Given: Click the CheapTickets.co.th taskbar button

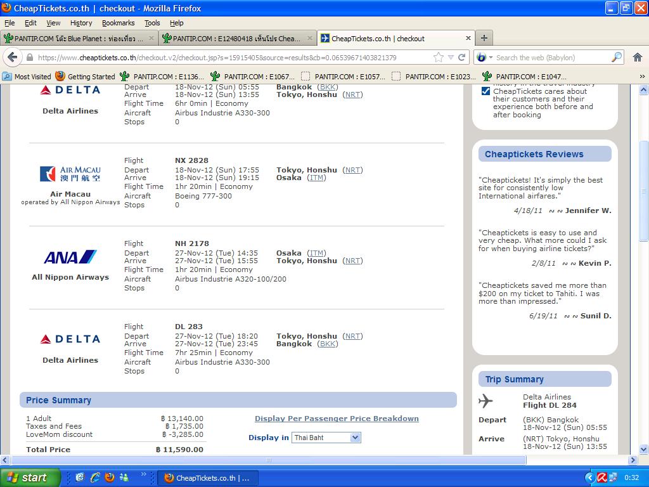Looking at the screenshot, I should (208, 478).
